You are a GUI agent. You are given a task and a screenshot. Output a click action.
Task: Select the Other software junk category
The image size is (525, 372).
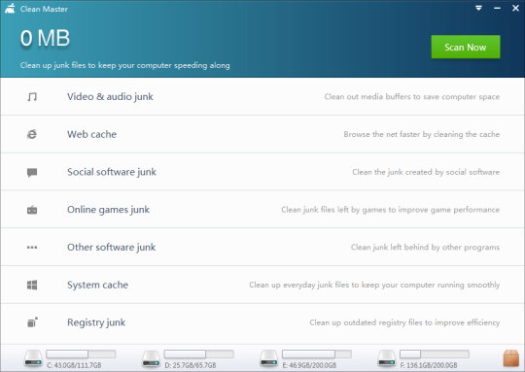pos(262,248)
